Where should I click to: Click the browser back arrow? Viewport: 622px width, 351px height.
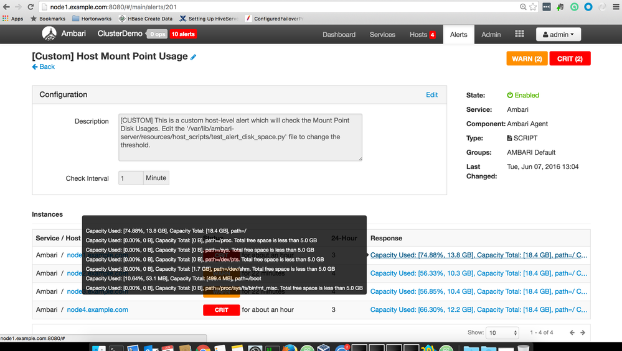click(6, 7)
